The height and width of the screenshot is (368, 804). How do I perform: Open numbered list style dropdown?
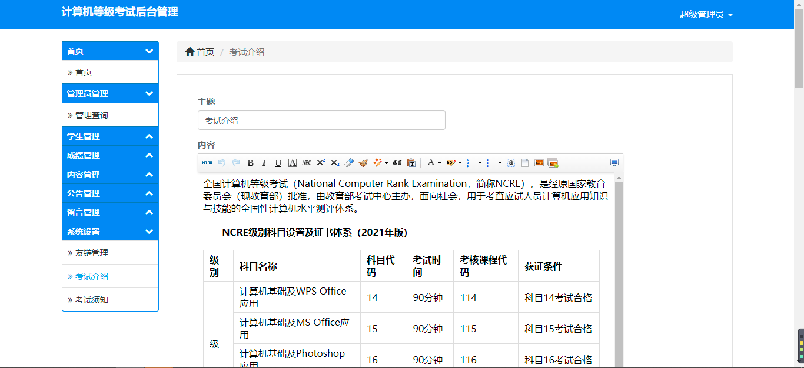pos(480,163)
